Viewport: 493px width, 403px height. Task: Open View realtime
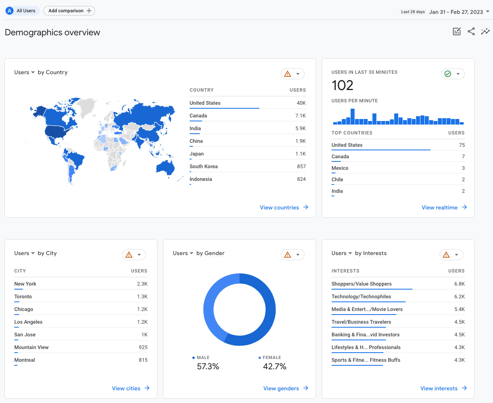coord(439,207)
